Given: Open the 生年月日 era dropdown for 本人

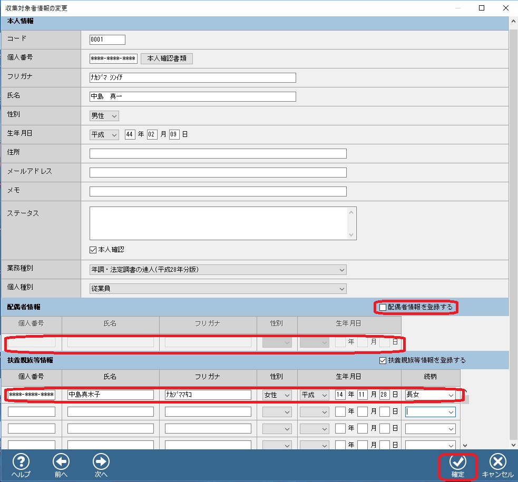Looking at the screenshot, I should 104,134.
